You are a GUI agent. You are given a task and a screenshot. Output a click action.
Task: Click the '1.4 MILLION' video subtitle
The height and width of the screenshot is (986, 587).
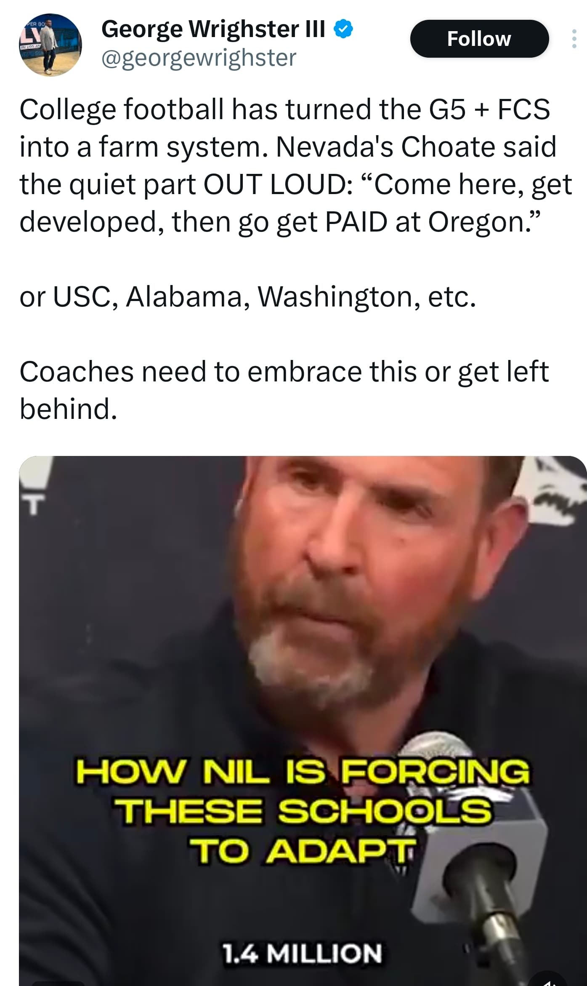click(302, 953)
